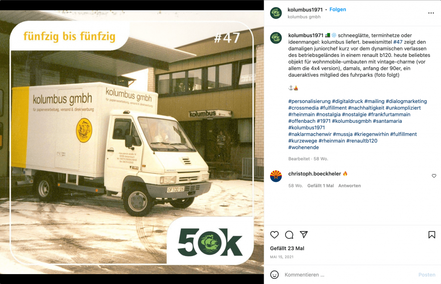This screenshot has height=284, width=441.
Task: Focus the Kommentieren comment field
Action: [x=349, y=275]
